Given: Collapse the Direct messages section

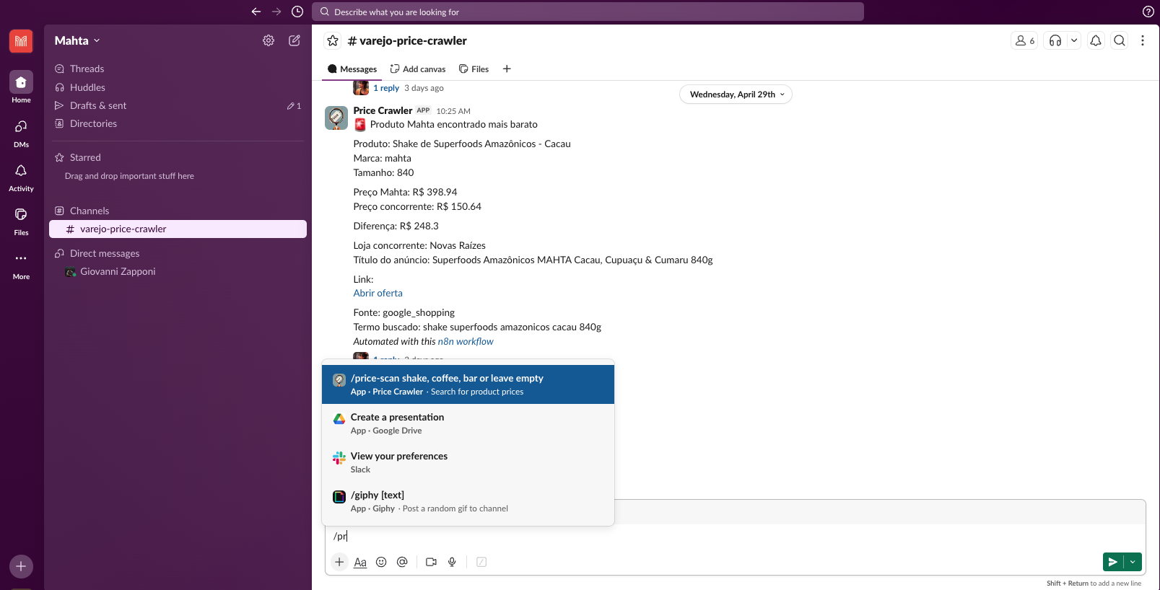Looking at the screenshot, I should (105, 253).
